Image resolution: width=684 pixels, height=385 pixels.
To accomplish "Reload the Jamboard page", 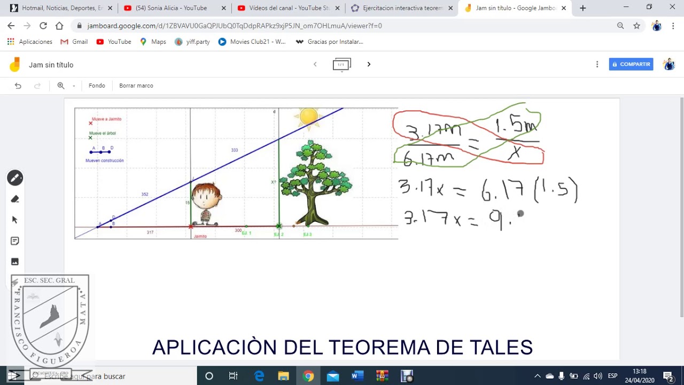I will 43,26.
